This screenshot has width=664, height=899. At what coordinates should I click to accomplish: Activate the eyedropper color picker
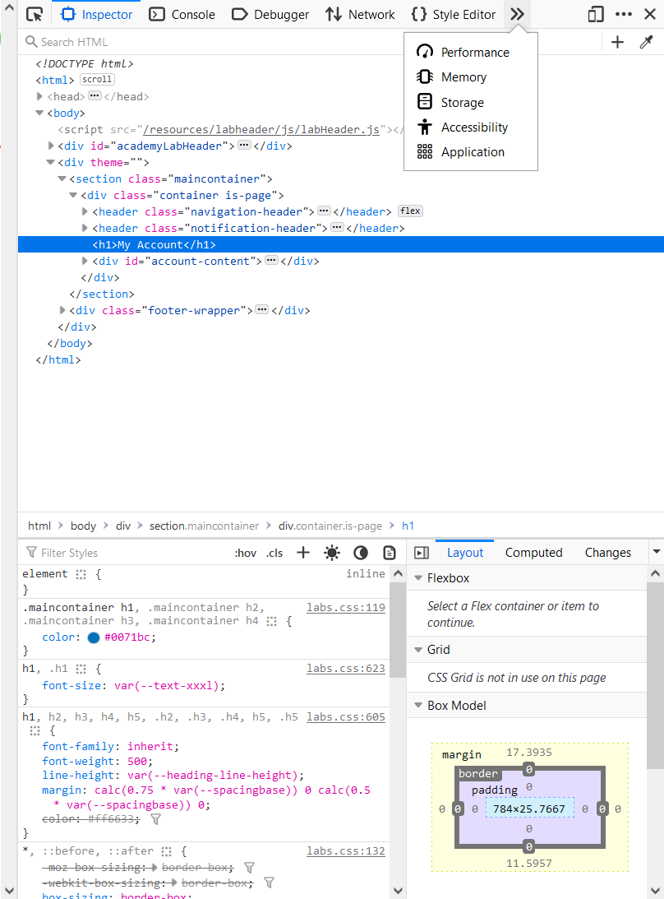click(x=646, y=42)
